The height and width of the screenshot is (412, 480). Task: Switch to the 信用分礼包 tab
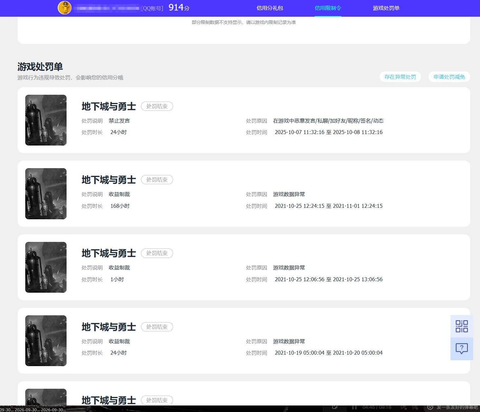pos(270,8)
